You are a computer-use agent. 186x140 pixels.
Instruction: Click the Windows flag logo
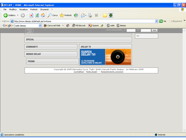point(183,9)
